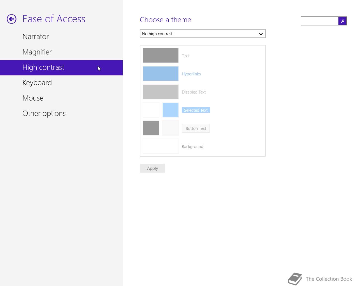Viewport: 358px width, 286px height.
Task: Click the Ease of Access title
Action: tap(54, 19)
